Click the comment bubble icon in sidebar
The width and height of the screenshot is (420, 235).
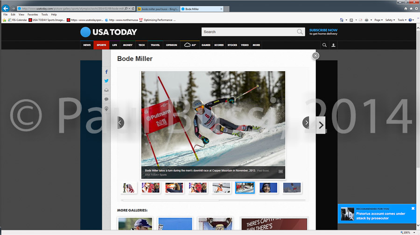click(x=106, y=99)
